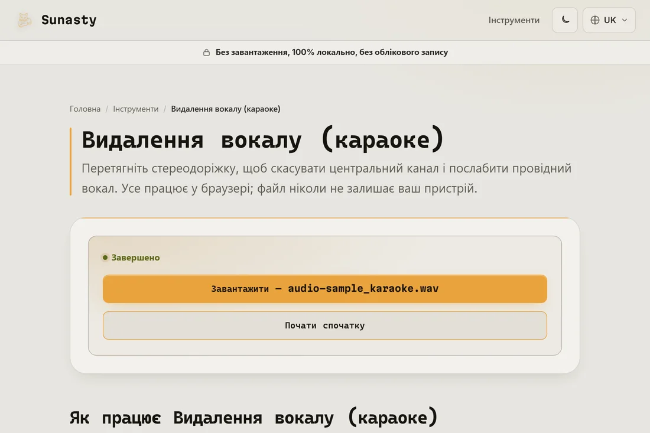Image resolution: width=650 pixels, height=433 pixels.
Task: Click the green Завершено status dot
Action: pos(105,258)
